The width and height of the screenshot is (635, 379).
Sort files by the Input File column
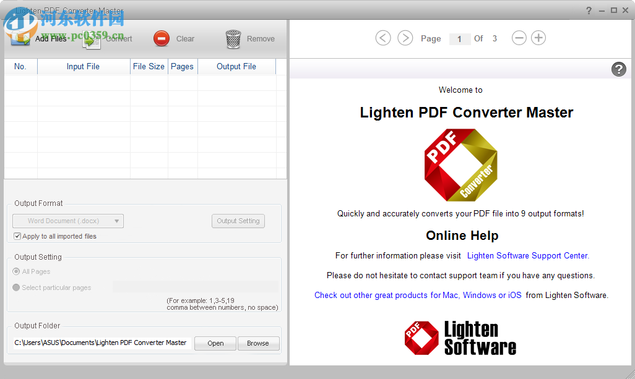83,66
